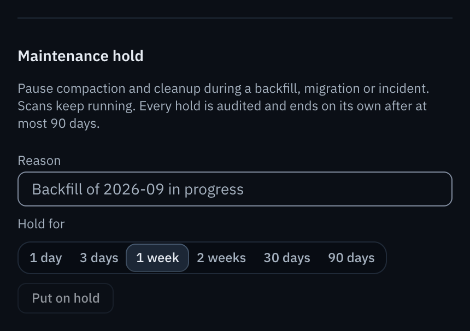The width and height of the screenshot is (470, 331).
Task: Choose the 3 days hold option
Action: tap(99, 258)
